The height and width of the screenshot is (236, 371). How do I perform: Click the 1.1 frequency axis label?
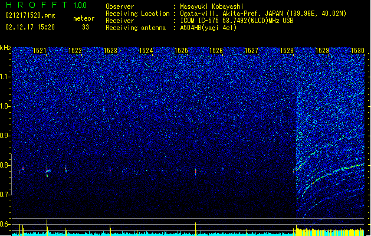pos(5,77)
